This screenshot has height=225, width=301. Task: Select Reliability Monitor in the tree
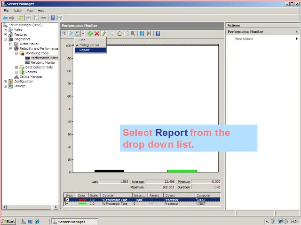click(43, 62)
